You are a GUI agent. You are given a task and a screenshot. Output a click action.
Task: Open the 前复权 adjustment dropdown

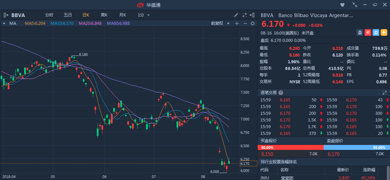pos(220,23)
